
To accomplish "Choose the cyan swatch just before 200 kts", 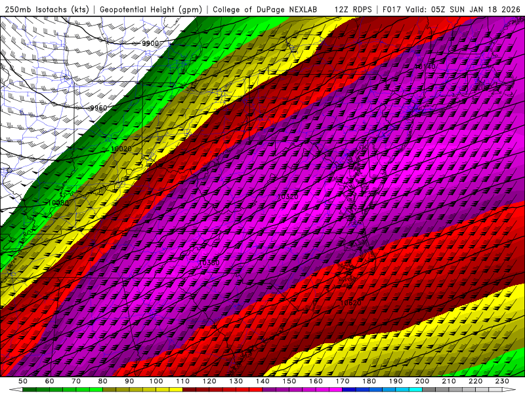I will pos(416,390).
